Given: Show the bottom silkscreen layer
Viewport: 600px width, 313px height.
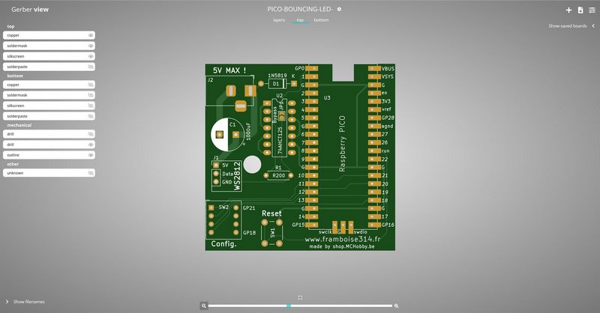Looking at the screenshot, I should click(91, 106).
